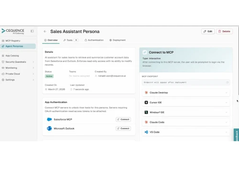Open MCP Registry in the sidebar
Screen dimensions: 239x179
tap(18, 41)
